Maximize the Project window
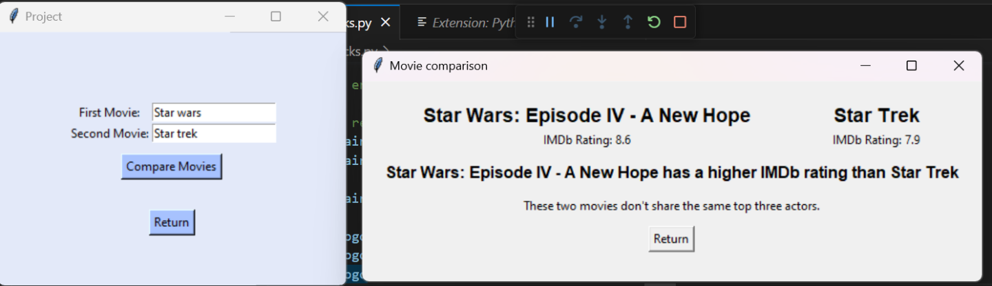 276,16
